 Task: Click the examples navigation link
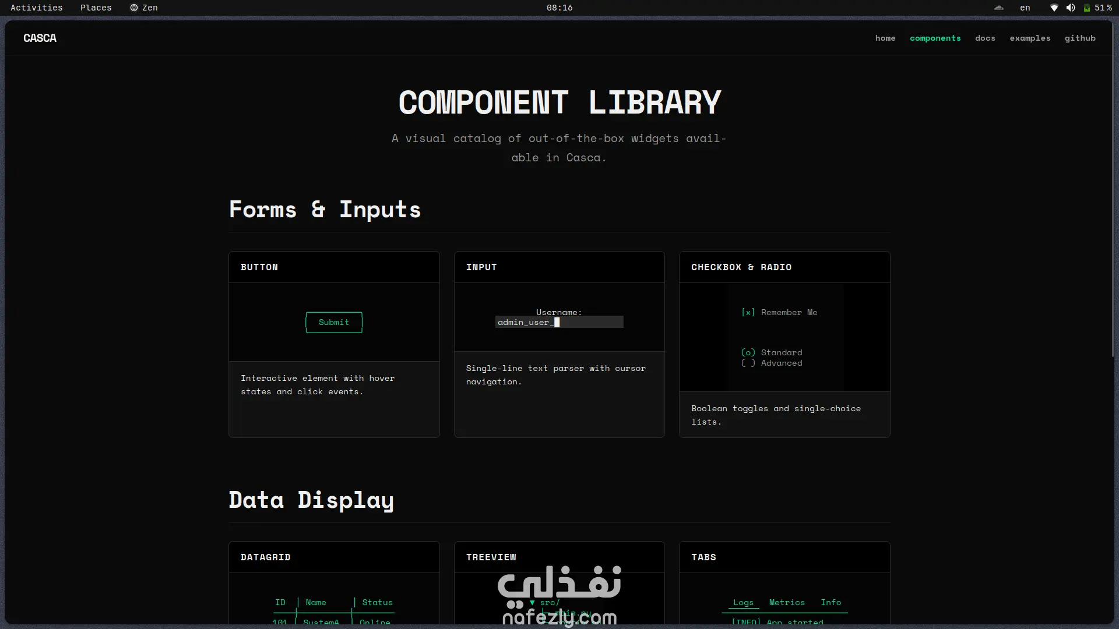[x=1030, y=38]
